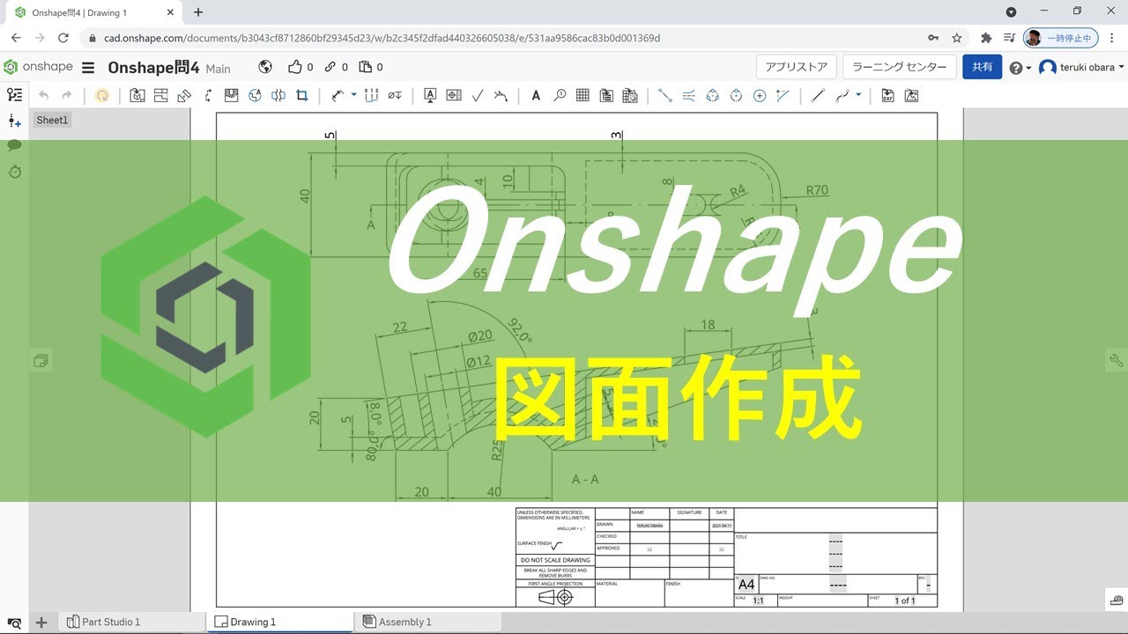1128x634 pixels.
Task: Expand the Dimension tool dropdown arrow
Action: click(x=354, y=94)
